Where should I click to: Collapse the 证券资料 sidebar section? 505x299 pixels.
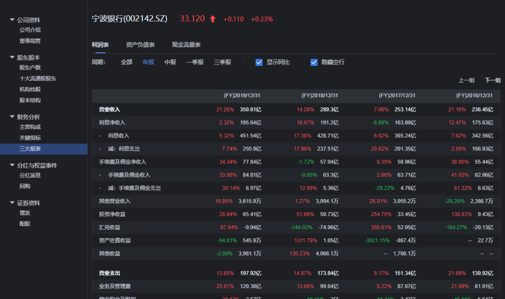[x=12, y=202]
